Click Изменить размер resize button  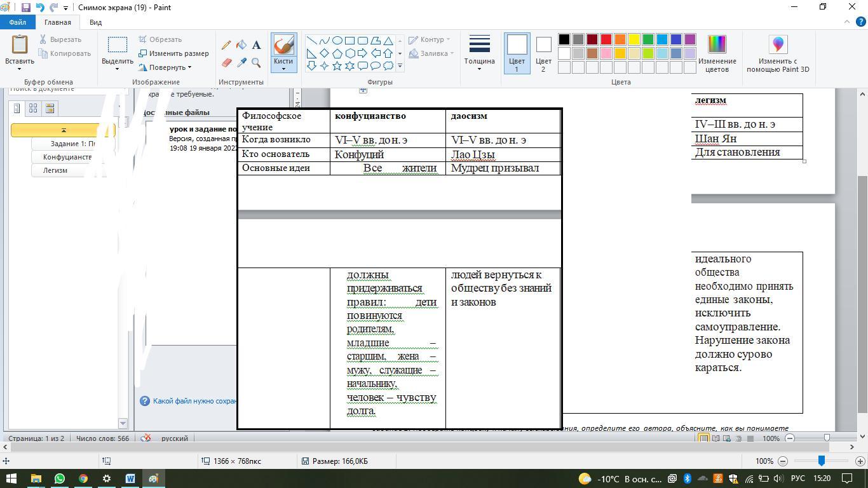(x=173, y=53)
